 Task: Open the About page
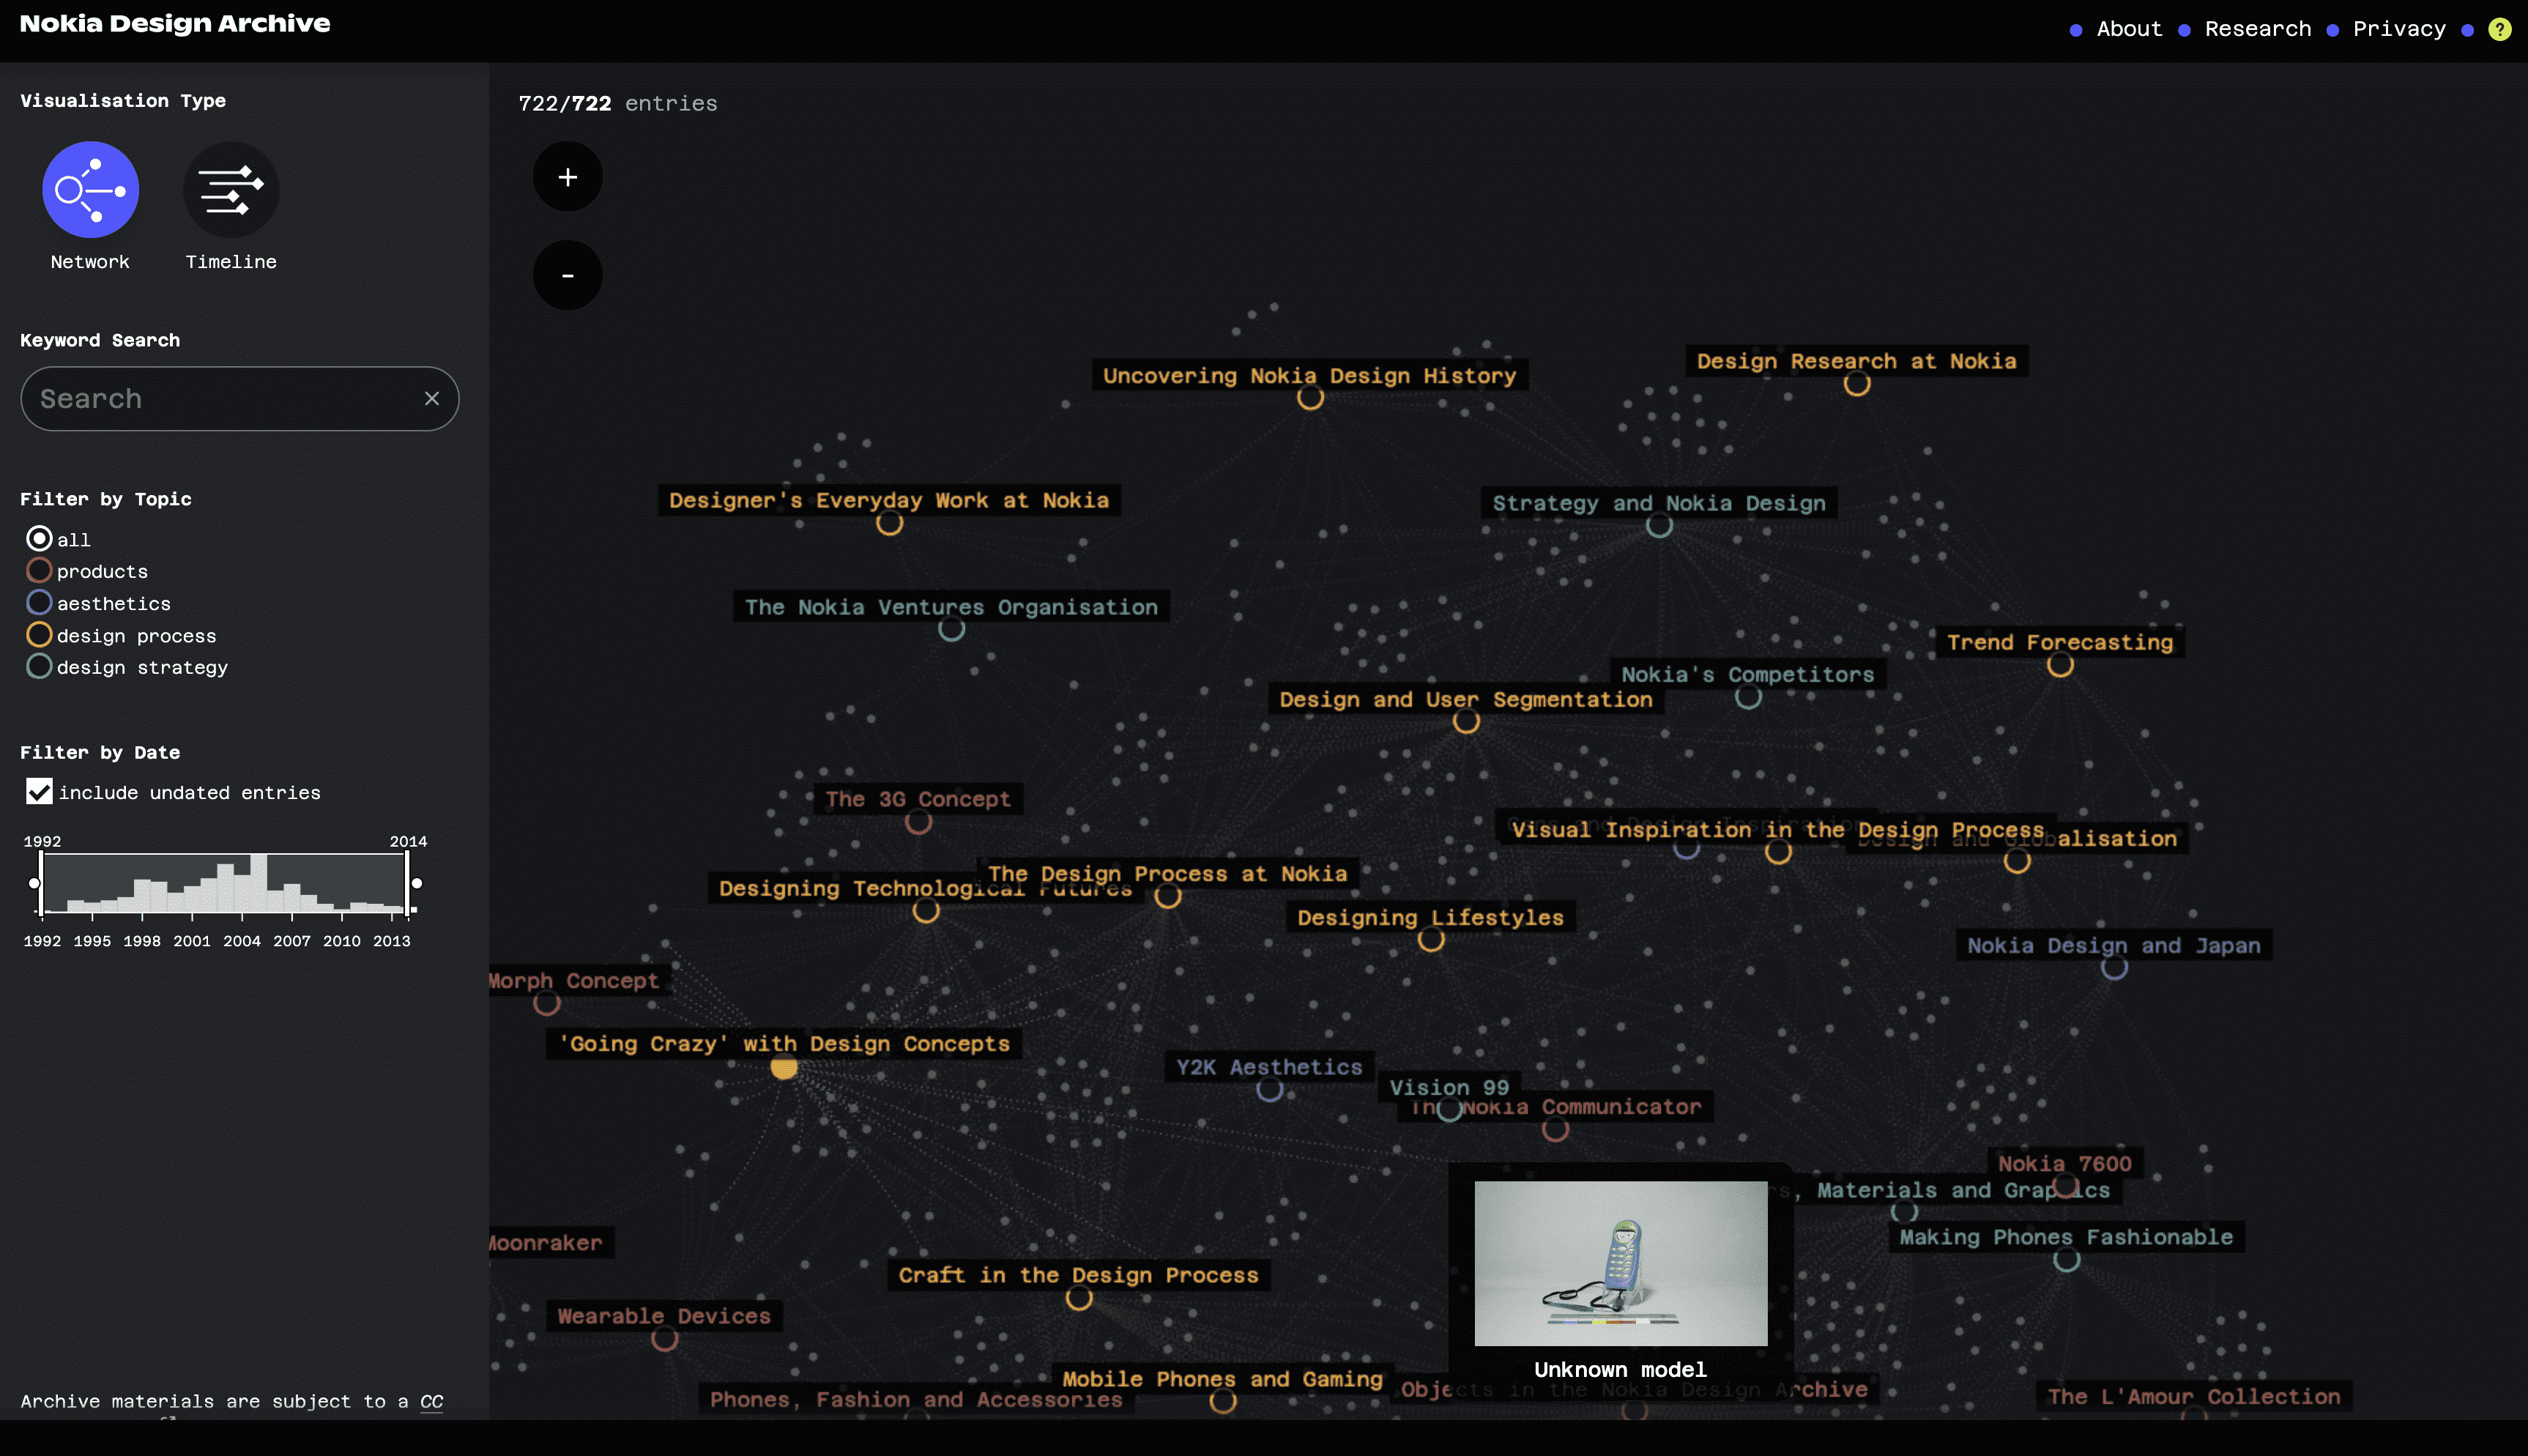(2128, 29)
